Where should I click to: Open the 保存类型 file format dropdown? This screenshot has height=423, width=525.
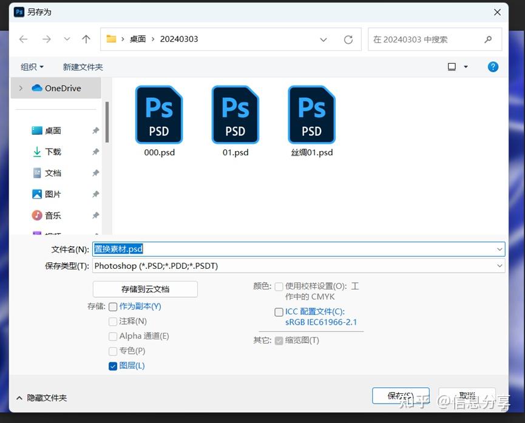coord(499,265)
